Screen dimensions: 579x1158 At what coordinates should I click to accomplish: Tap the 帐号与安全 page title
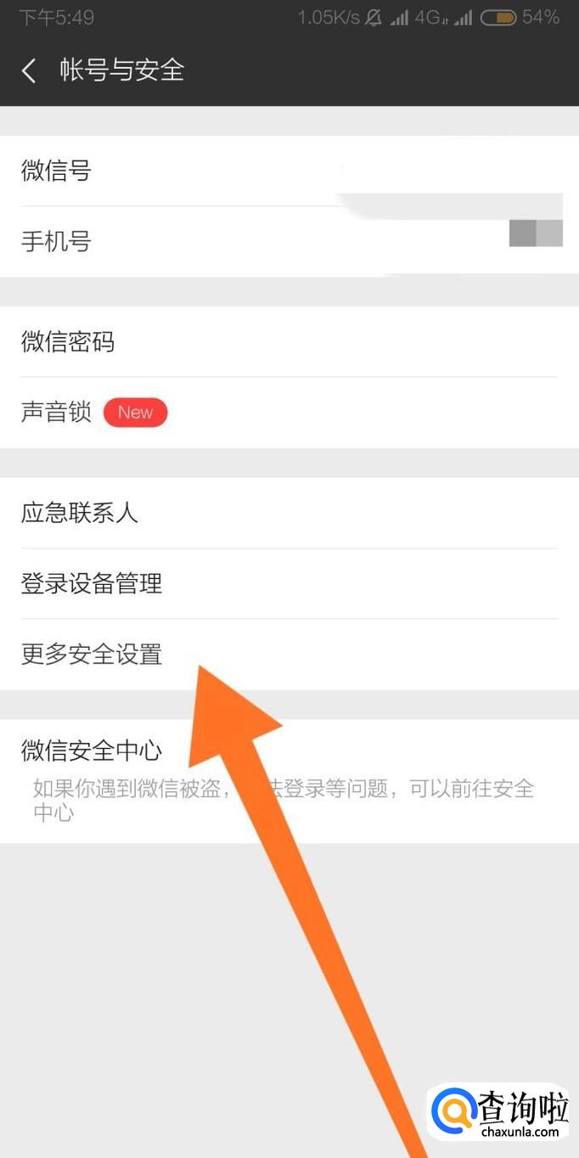[x=122, y=70]
